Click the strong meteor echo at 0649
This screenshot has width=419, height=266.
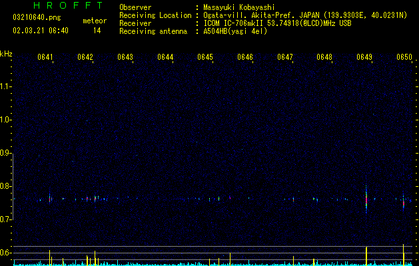coord(366,199)
